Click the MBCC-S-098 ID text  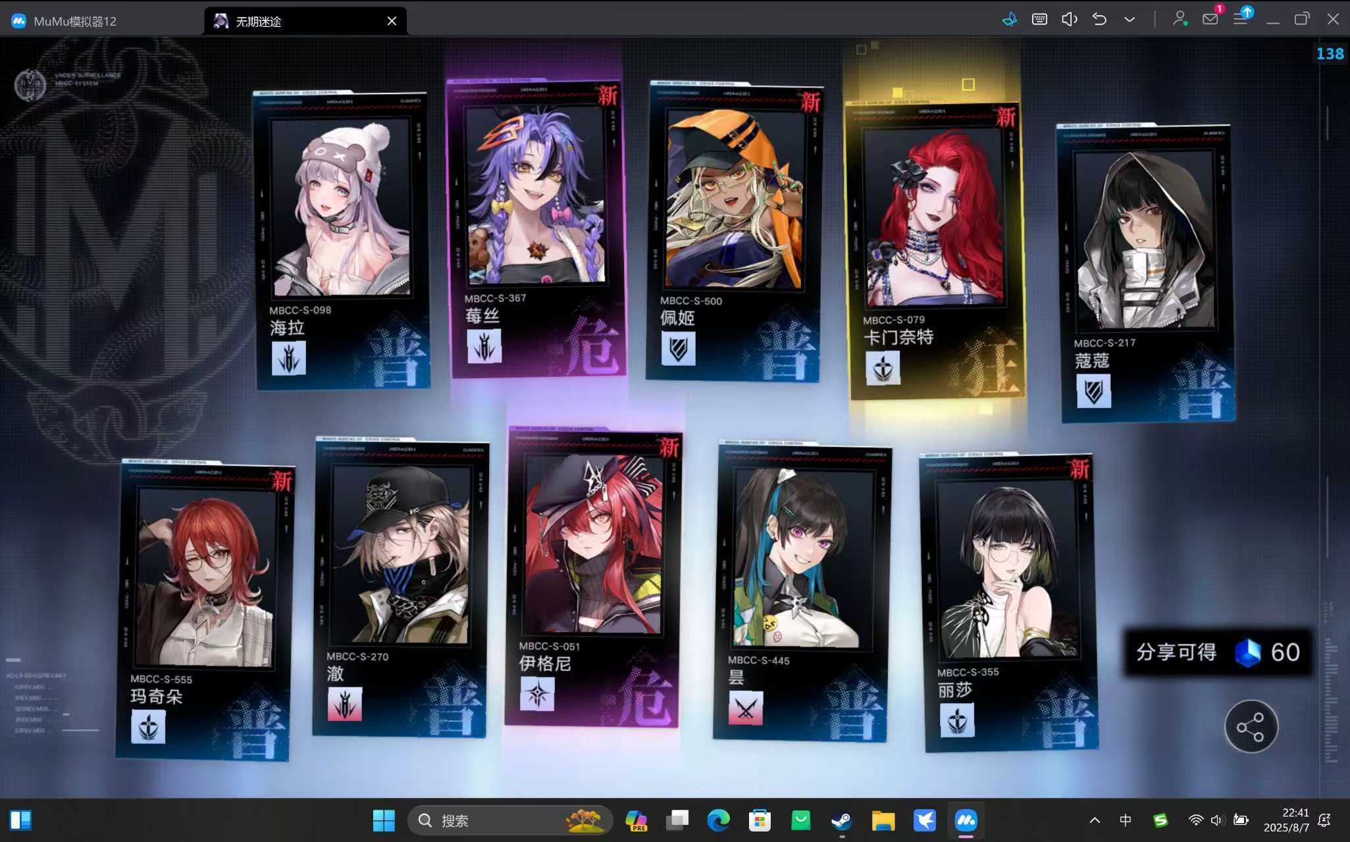(x=300, y=310)
